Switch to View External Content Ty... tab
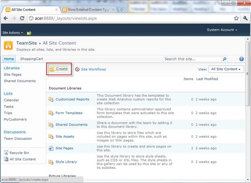The height and width of the screenshot is (183, 251). (89, 9)
